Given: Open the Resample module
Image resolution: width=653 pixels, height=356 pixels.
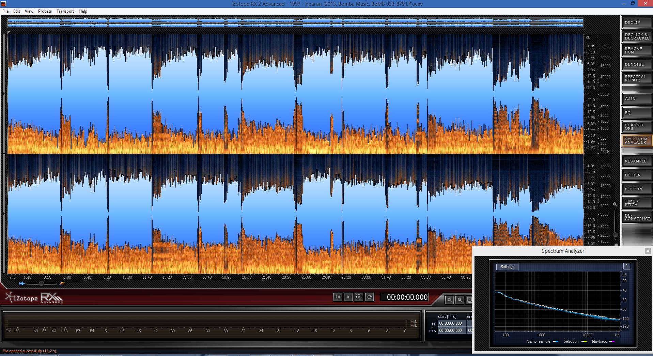Looking at the screenshot, I should point(637,161).
